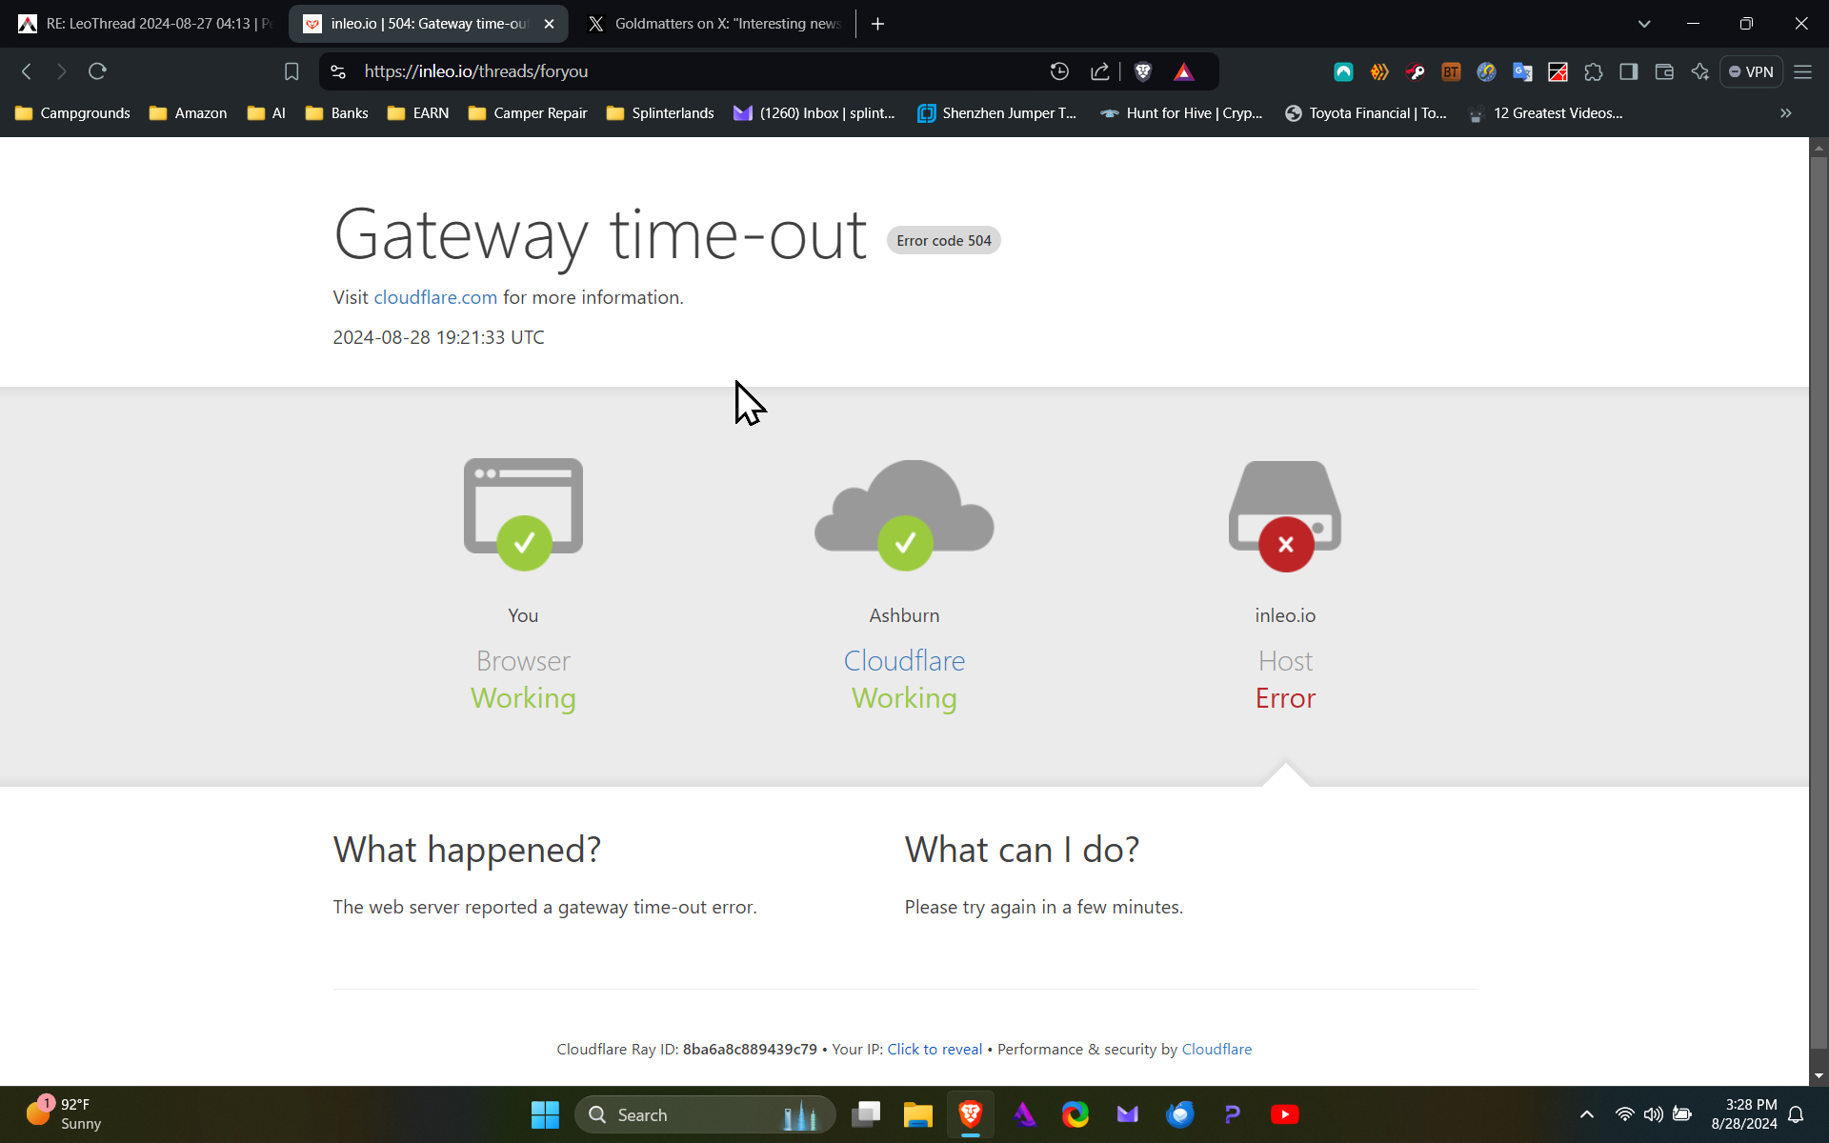The width and height of the screenshot is (1829, 1143).
Task: Open the Toyota Financial bookmark
Action: click(x=1366, y=112)
